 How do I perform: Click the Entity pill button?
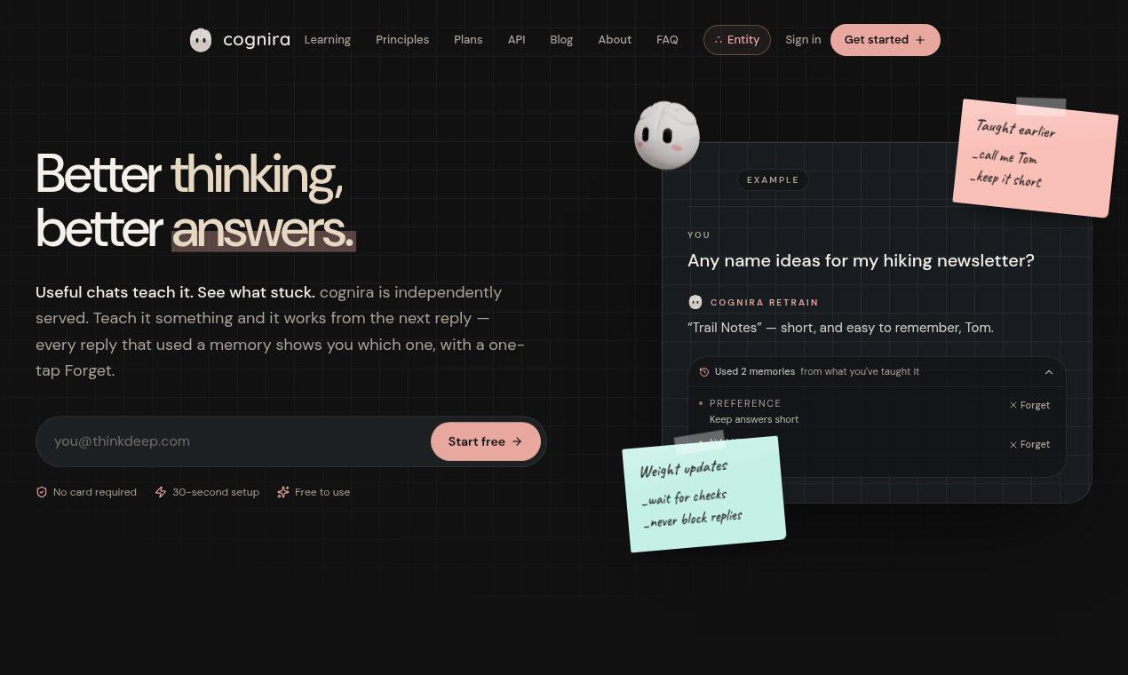tap(737, 40)
